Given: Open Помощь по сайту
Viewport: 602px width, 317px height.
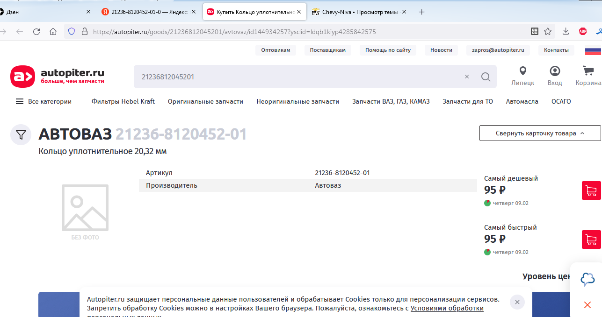Looking at the screenshot, I should 388,50.
